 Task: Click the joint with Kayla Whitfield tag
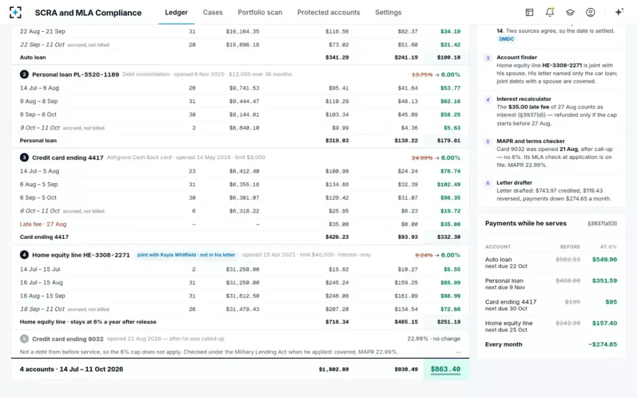pos(186,255)
